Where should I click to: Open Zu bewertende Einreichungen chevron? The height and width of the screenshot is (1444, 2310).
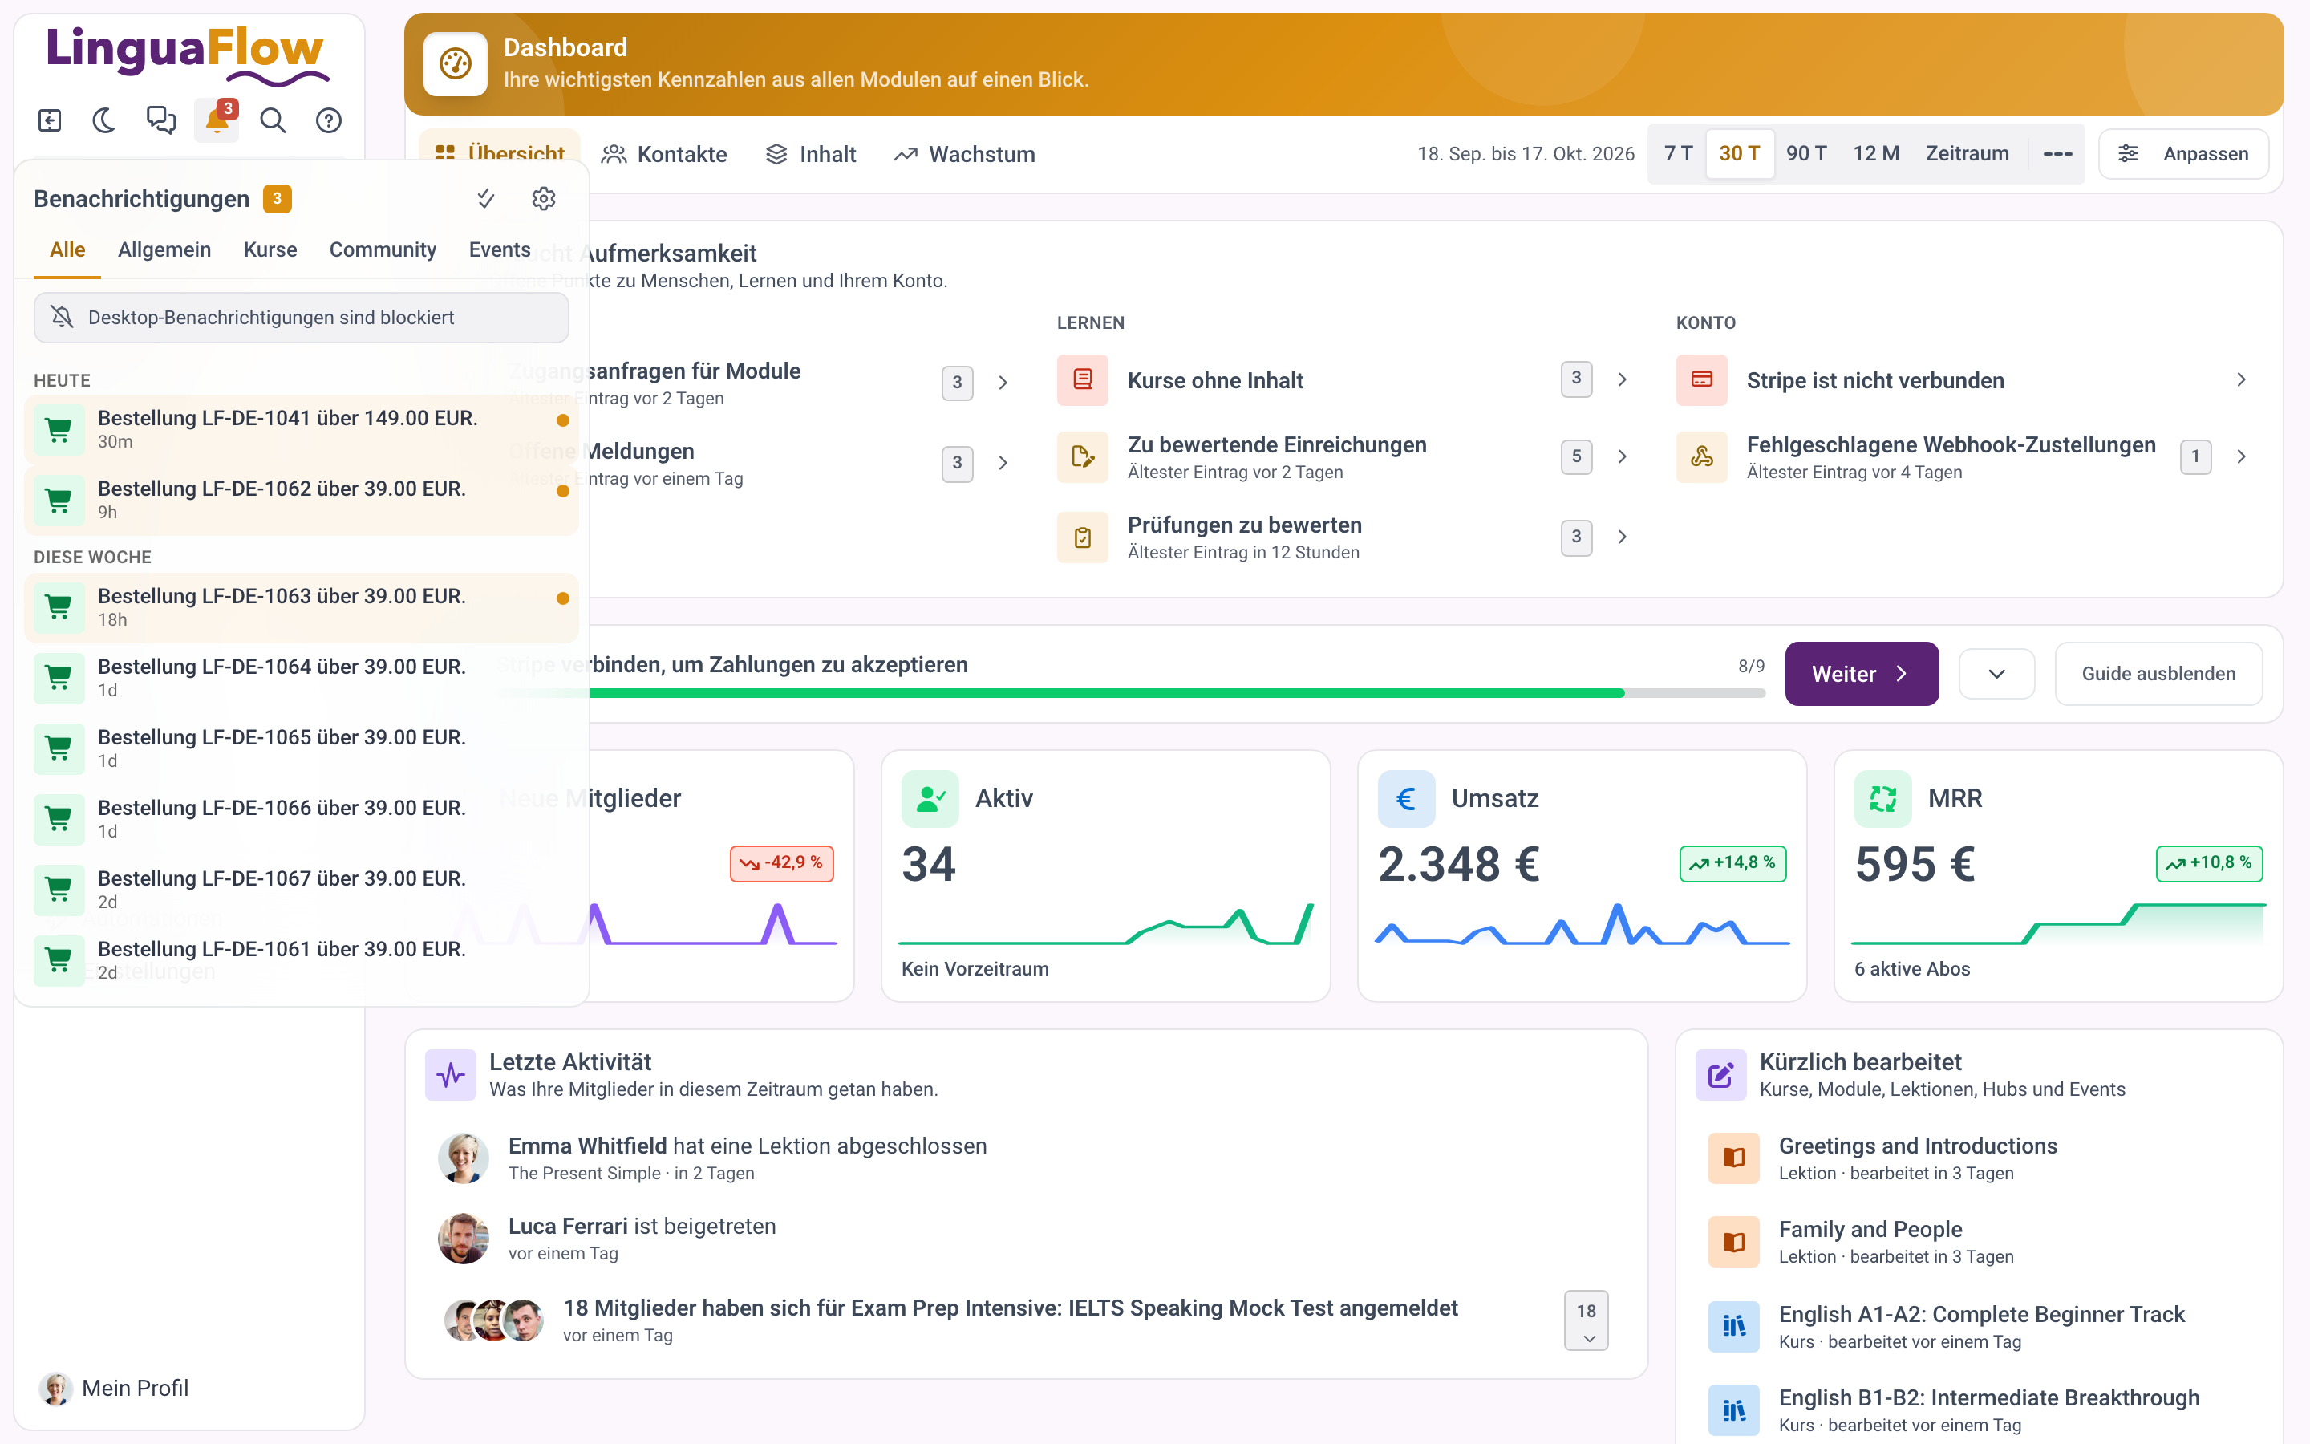[x=1622, y=456]
